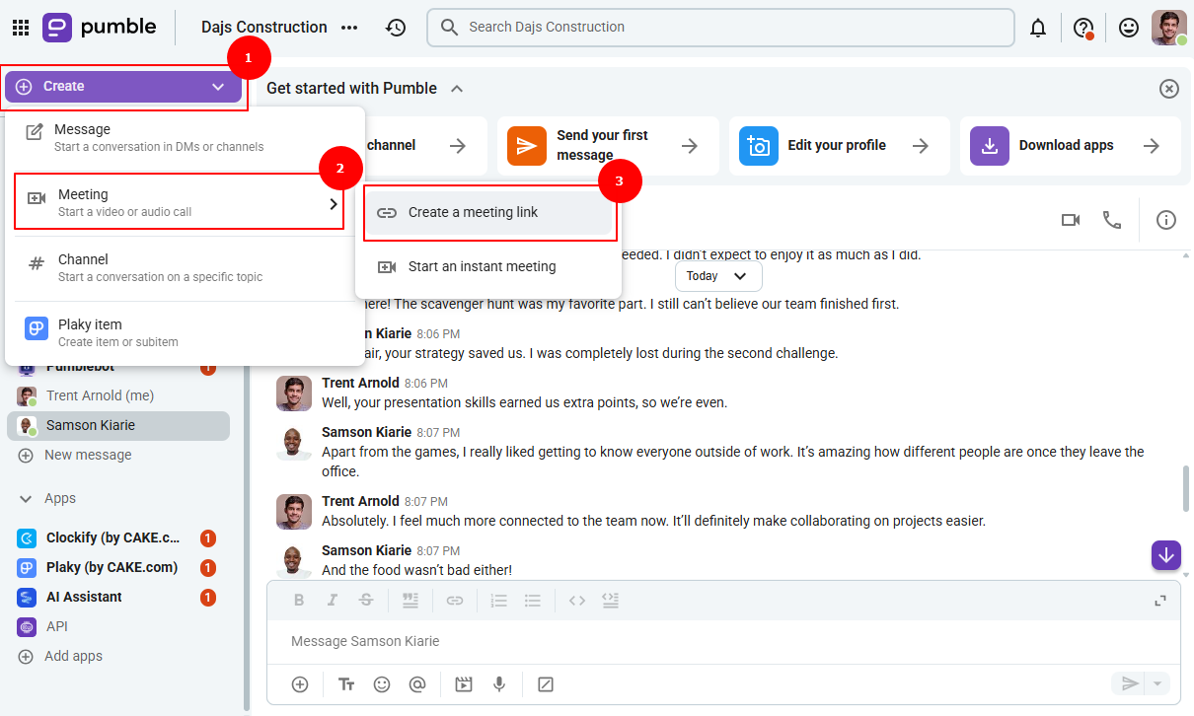Expand the message editor to full size
Viewport: 1194px width, 716px height.
point(1160,600)
